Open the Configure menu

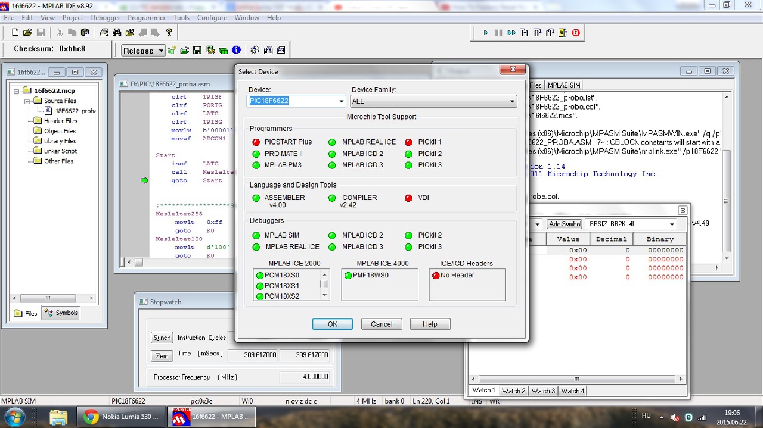[212, 18]
